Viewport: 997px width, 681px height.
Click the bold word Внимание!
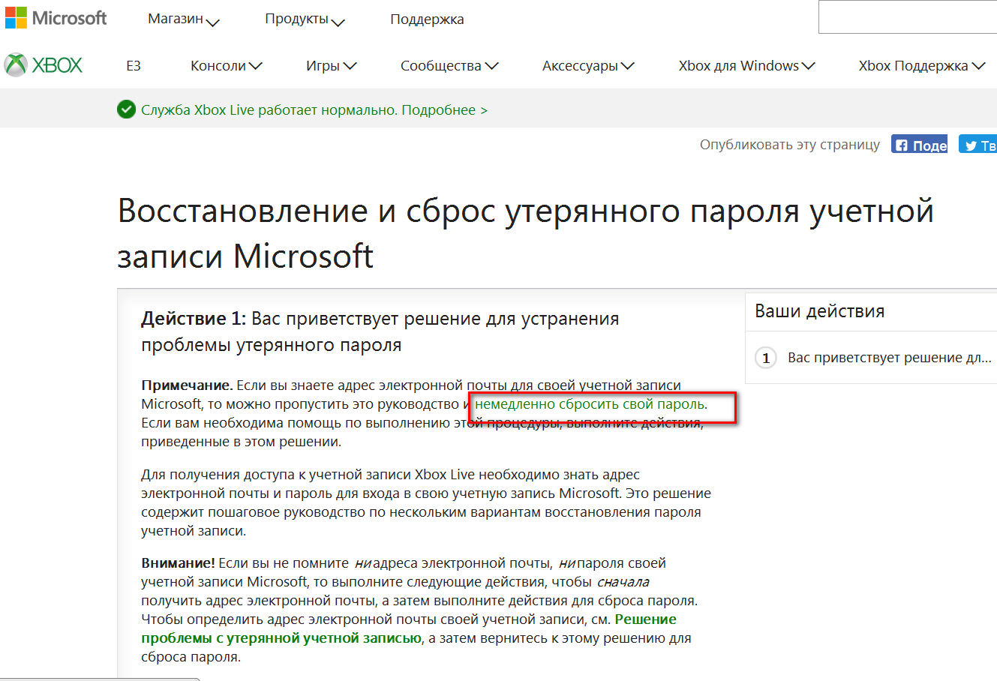(x=178, y=563)
